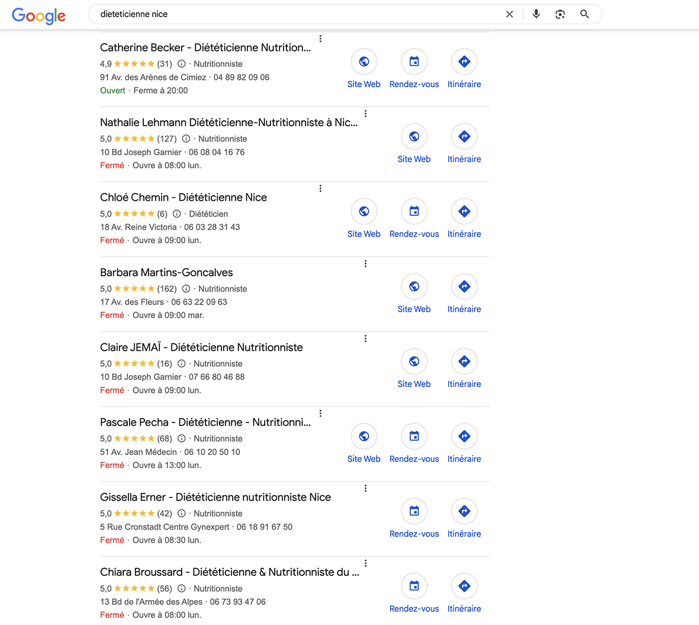Click address '13 Bd de l'Armée des Alpes'

(x=151, y=602)
